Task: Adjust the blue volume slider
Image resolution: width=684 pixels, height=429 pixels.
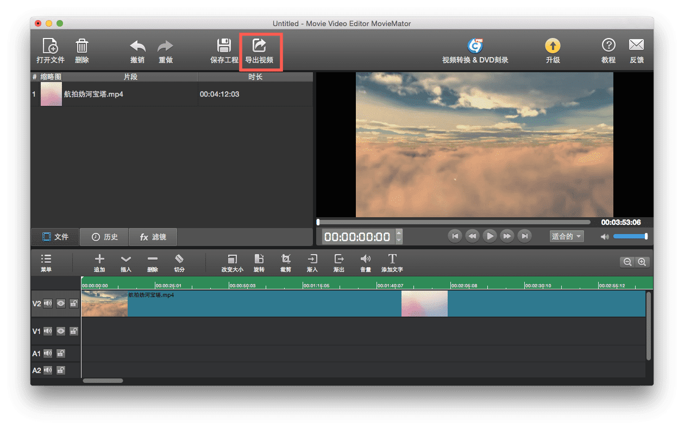Action: 630,236
